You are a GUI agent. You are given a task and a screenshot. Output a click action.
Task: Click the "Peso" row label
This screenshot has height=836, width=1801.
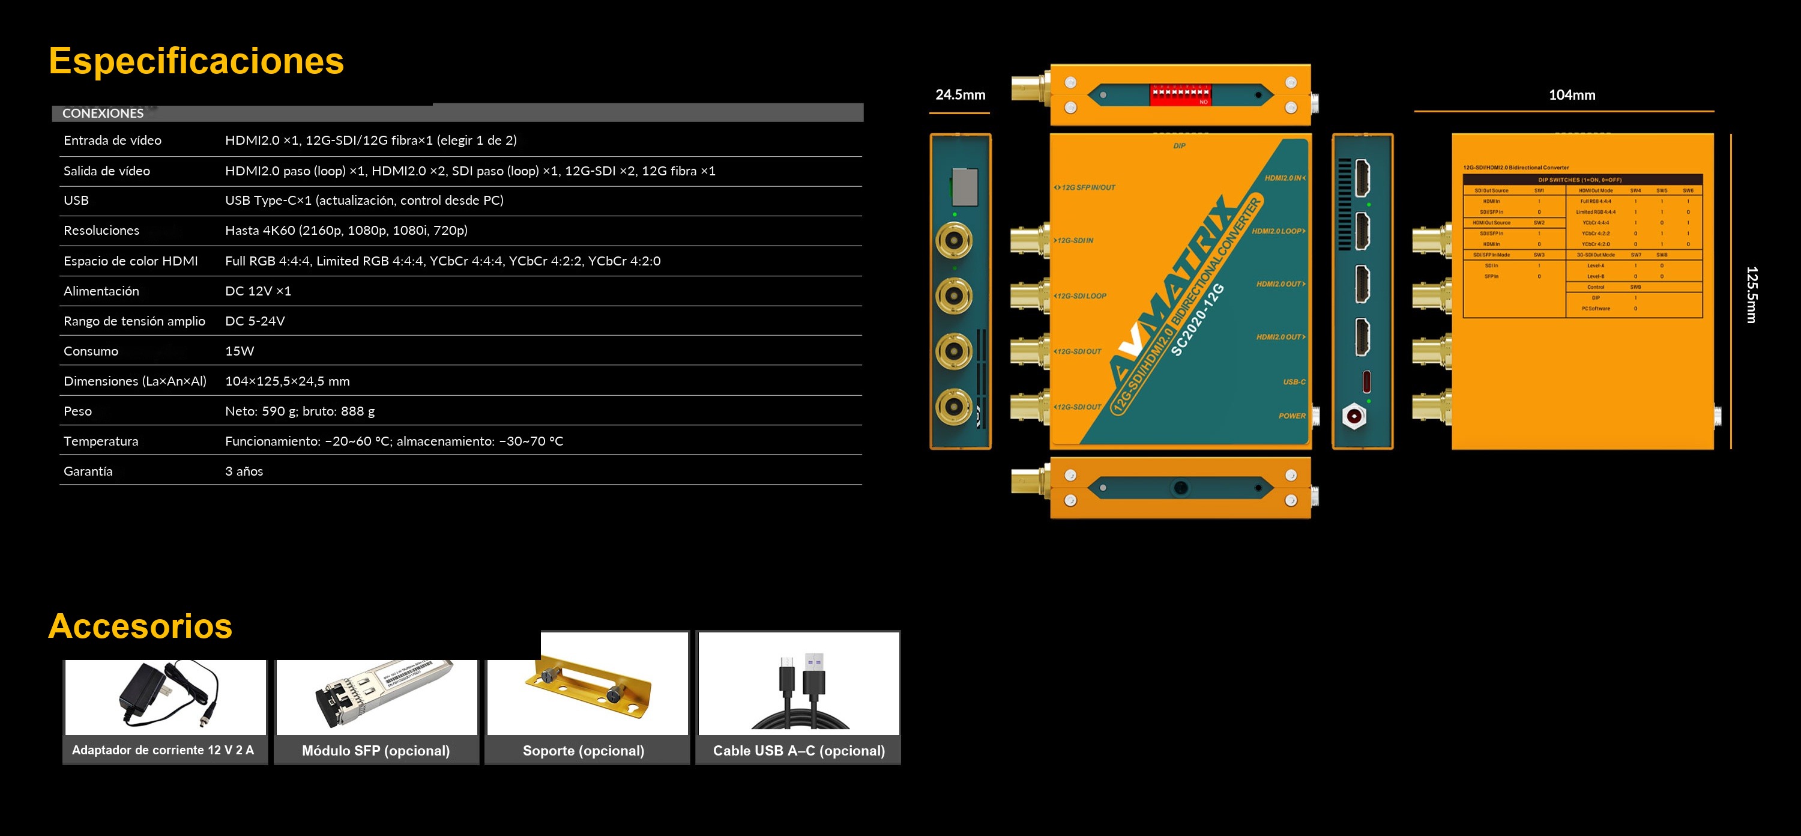(x=77, y=411)
